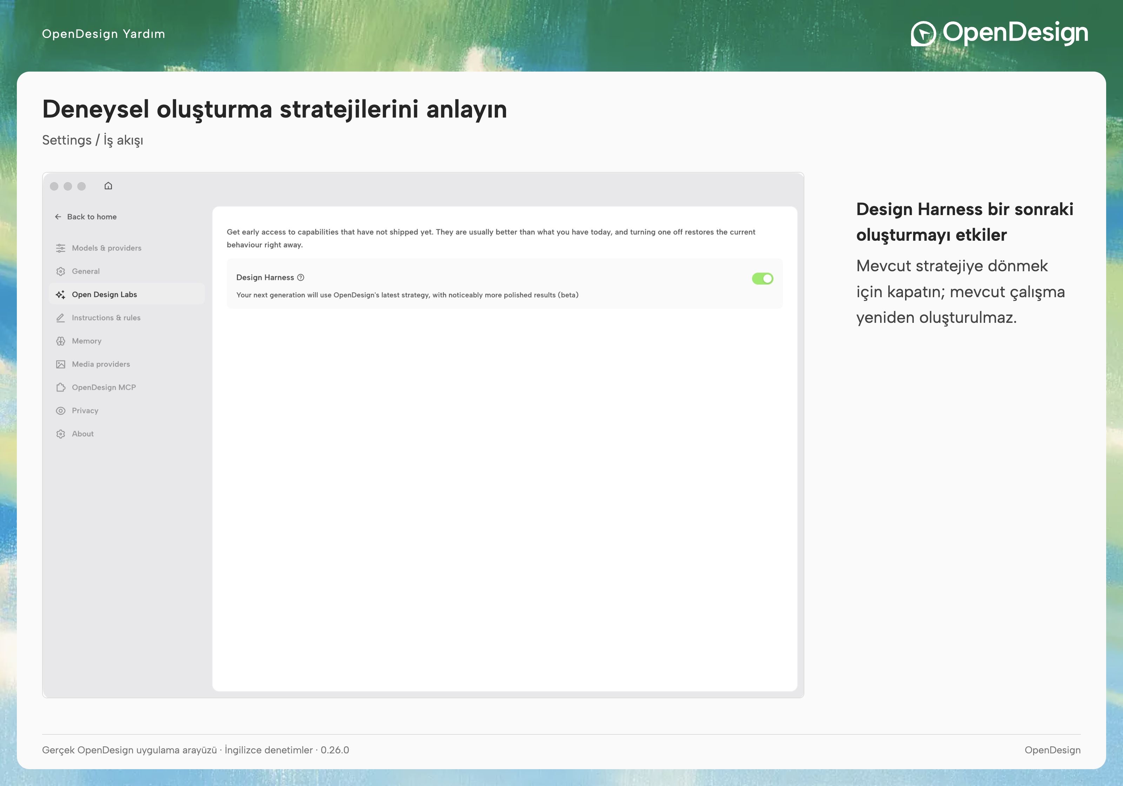Open the About page

[127, 434]
